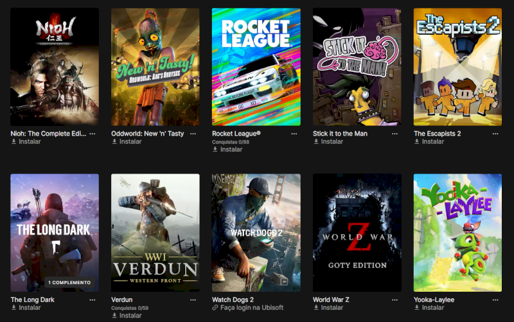The height and width of the screenshot is (322, 514).
Task: Open the three-dot menu for Nioh
Action: point(93,134)
